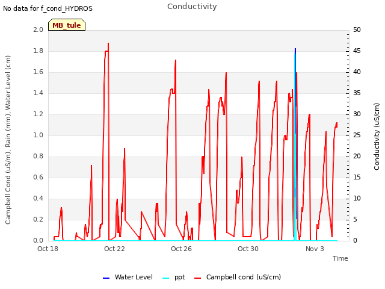Screen dimensions: 385x289
Task: Click the blue Water Level legend swatch
Action: [x=106, y=278]
